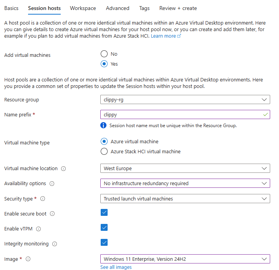The width and height of the screenshot is (279, 270).
Task: Click blue info icon before session host message
Action: (x=103, y=125)
